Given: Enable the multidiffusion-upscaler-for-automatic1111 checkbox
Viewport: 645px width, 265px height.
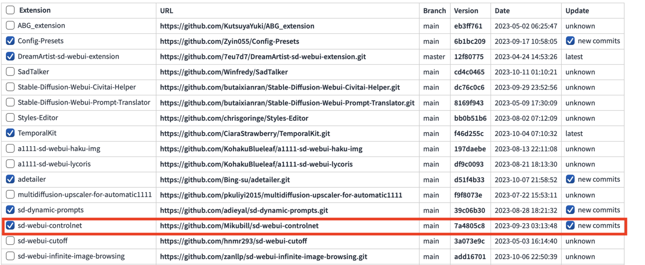Looking at the screenshot, I should coord(10,195).
